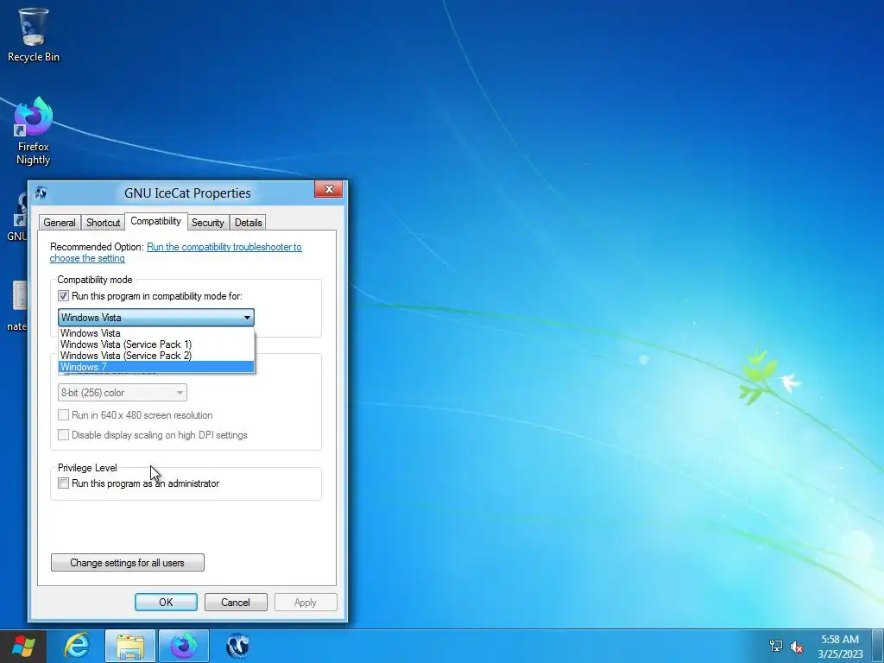Choose Windows Vista (Service Pack 2) option
Screen dimensions: 884x663
click(x=156, y=356)
